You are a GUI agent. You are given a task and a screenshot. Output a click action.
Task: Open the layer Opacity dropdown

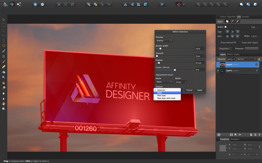point(234,59)
